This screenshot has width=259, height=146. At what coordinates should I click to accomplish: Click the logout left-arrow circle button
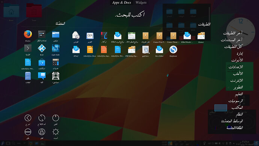click(x=28, y=118)
